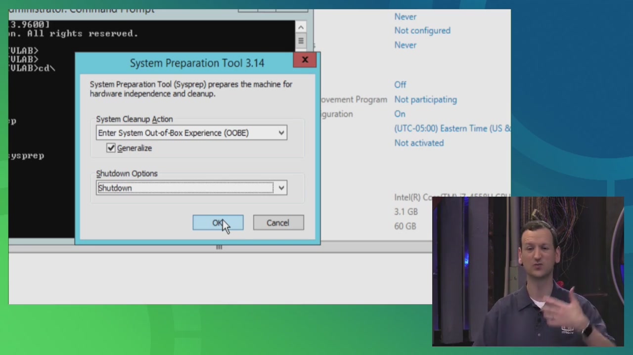Toggle the Generalize checkbox

111,148
